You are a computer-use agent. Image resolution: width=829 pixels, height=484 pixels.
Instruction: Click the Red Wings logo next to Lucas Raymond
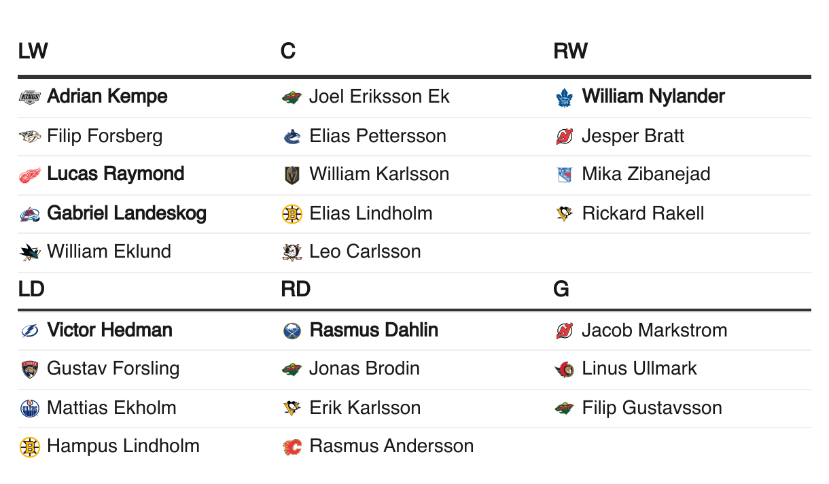30,175
